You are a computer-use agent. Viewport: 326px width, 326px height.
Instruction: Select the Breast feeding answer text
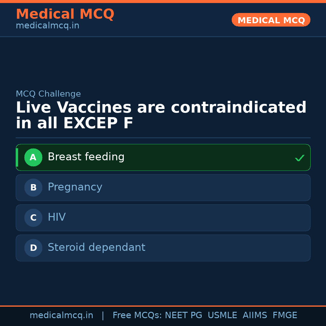click(x=86, y=157)
